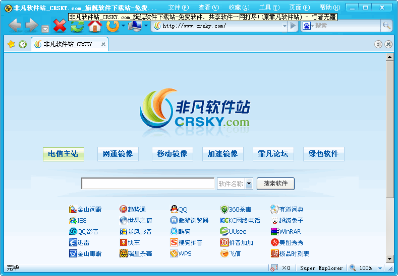
Task: Open the 文件(F) menu
Action: coord(179,8)
